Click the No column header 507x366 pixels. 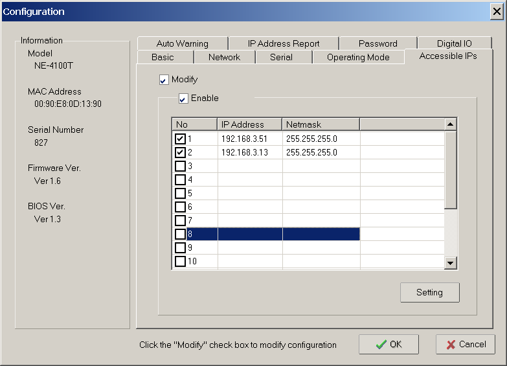[x=194, y=124]
